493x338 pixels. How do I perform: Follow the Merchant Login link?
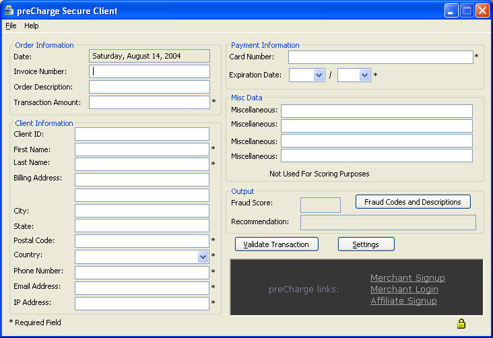coord(404,289)
